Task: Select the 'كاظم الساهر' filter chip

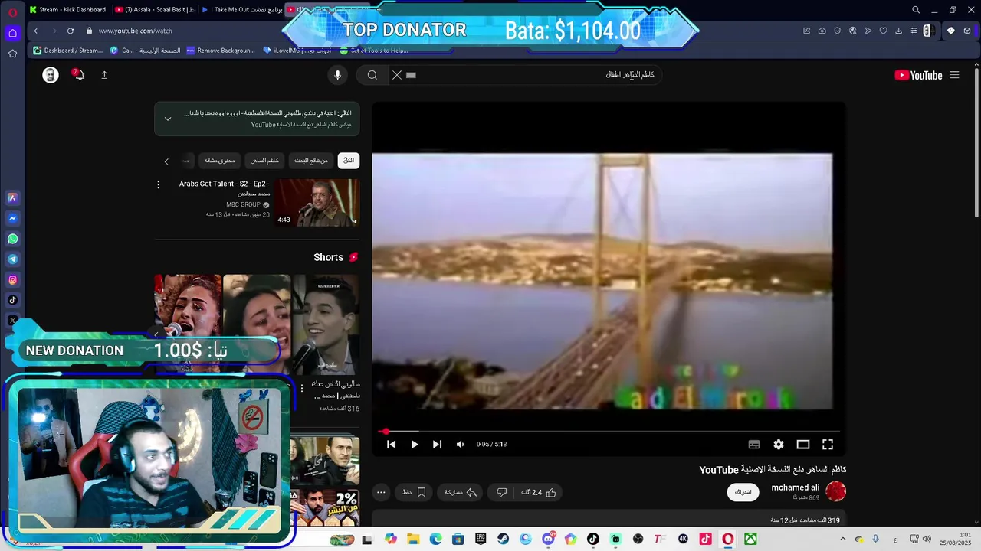Action: [265, 161]
